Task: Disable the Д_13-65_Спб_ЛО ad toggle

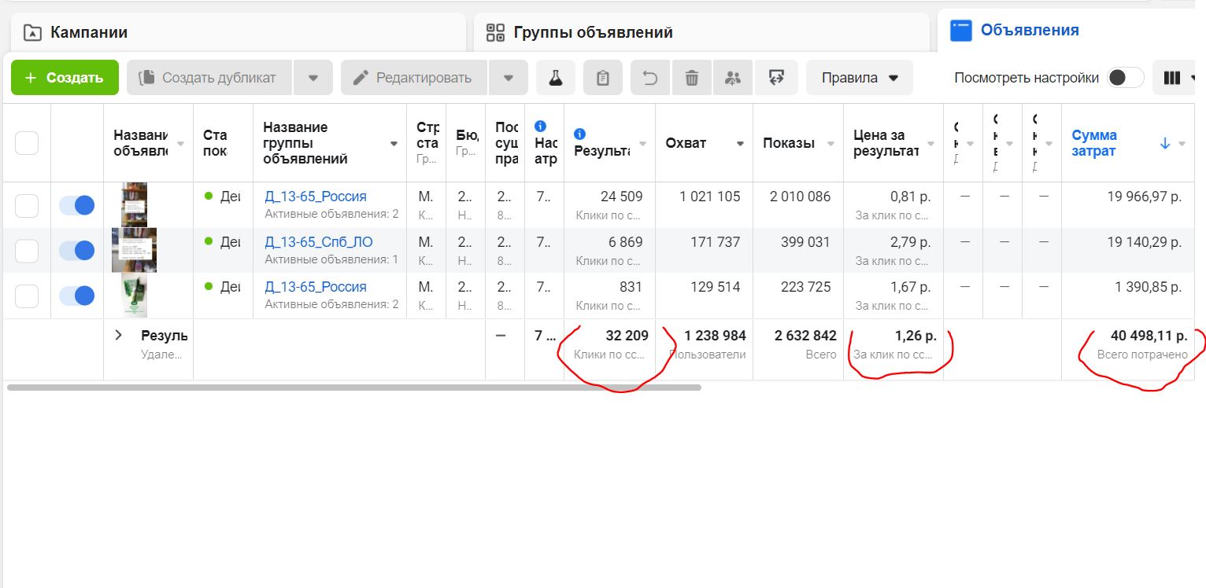Action: point(77,251)
